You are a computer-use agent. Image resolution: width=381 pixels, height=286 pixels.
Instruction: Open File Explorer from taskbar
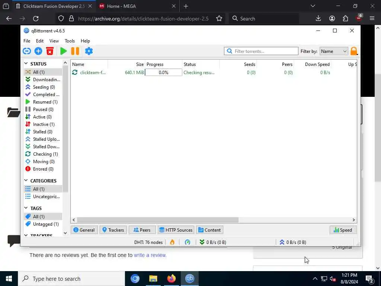click(x=153, y=279)
